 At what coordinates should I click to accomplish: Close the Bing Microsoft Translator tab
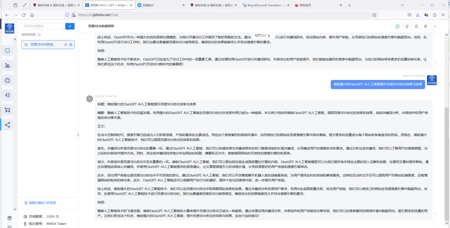tap(288, 5)
